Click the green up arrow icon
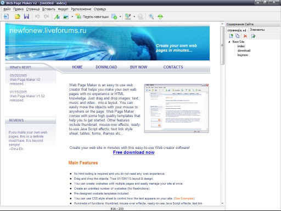The image size is (281, 211). (x=160, y=16)
